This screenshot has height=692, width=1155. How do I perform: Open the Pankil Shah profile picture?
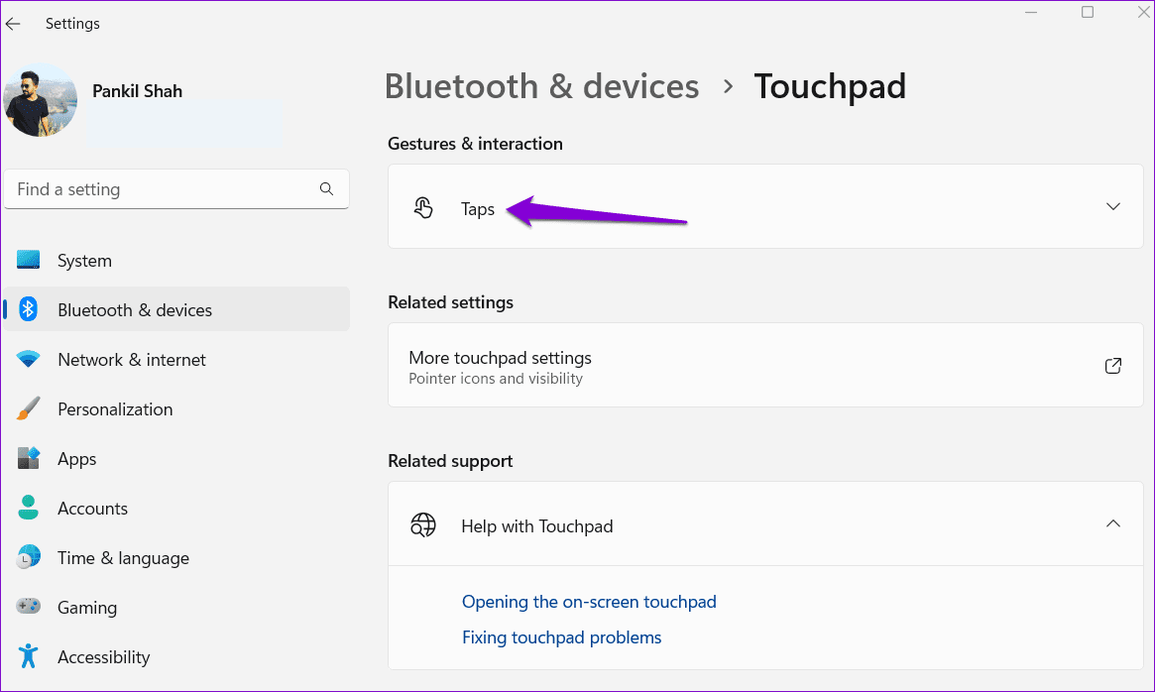pos(41,99)
